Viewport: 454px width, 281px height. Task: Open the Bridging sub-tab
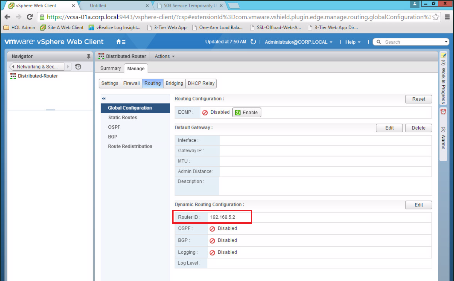click(x=174, y=83)
